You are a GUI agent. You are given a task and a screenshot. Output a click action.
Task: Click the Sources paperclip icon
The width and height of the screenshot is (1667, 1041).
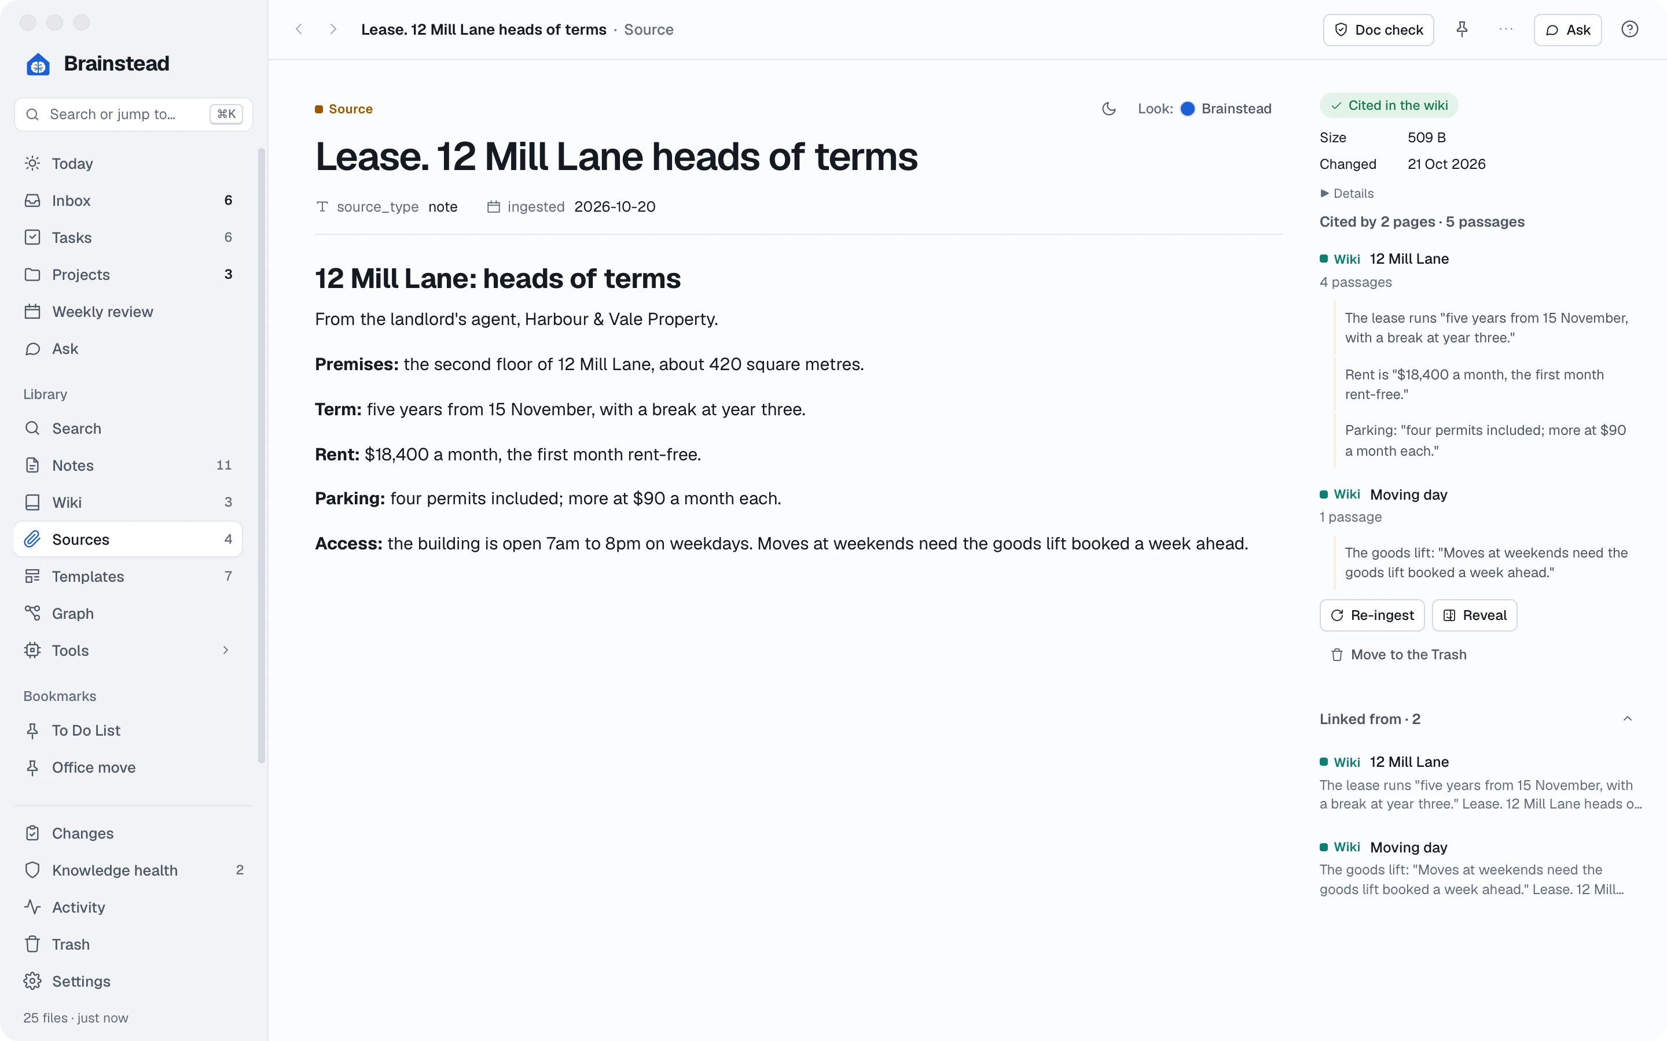32,539
